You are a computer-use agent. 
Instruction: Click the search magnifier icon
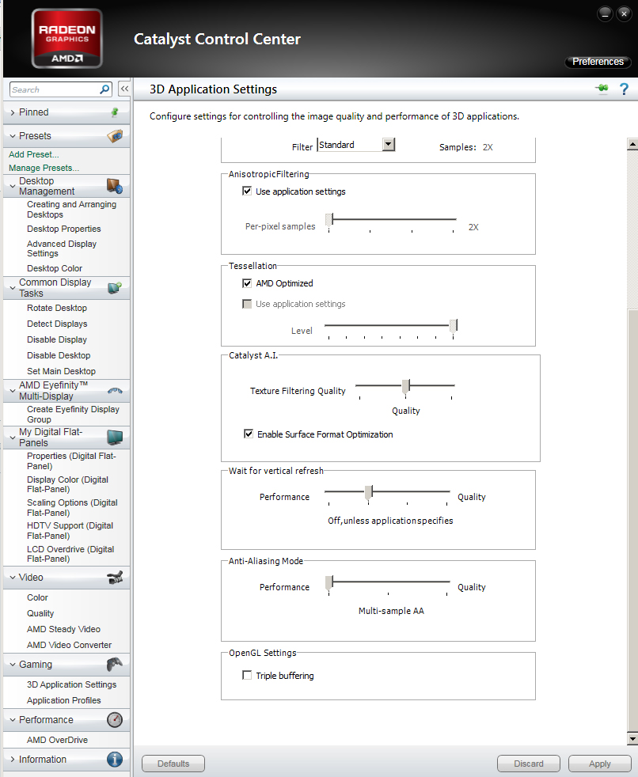tap(104, 89)
